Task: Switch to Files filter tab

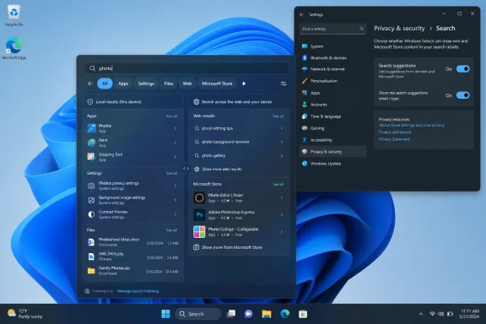Action: pos(168,84)
